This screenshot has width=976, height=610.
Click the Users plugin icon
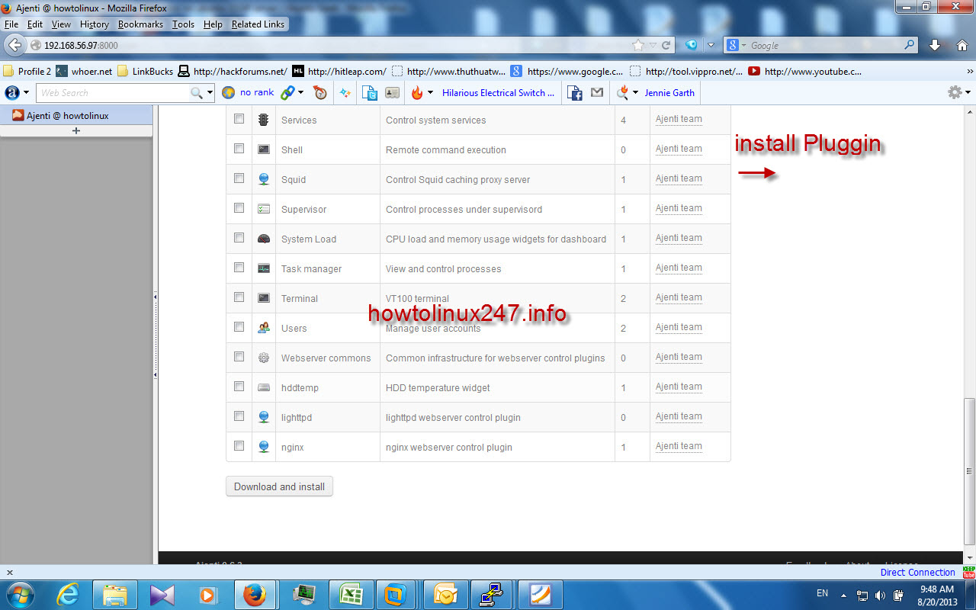[x=264, y=328]
